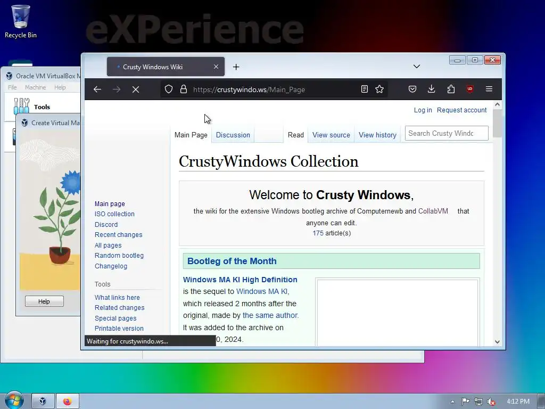Click Help button in Create Virtual Machine dialog

click(44, 301)
